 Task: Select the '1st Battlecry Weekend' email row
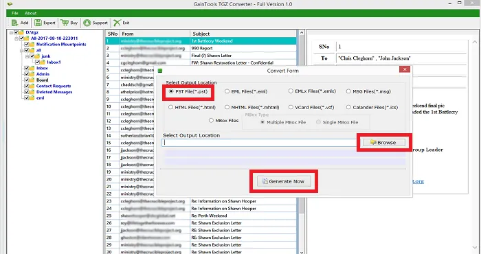(201, 41)
